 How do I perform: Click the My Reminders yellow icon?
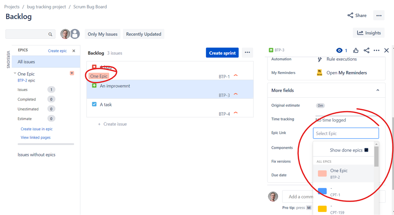tap(319, 73)
